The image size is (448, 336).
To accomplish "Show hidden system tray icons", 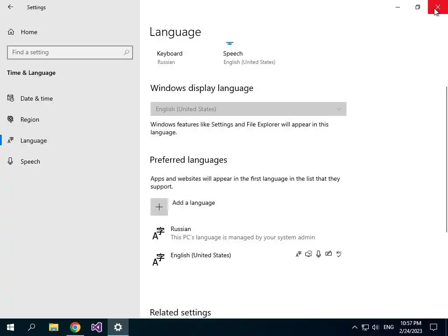I will tap(354, 327).
